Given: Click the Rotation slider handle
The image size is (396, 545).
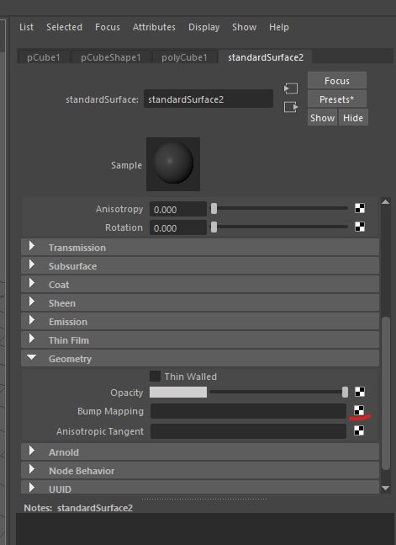Looking at the screenshot, I should pyautogui.click(x=214, y=227).
